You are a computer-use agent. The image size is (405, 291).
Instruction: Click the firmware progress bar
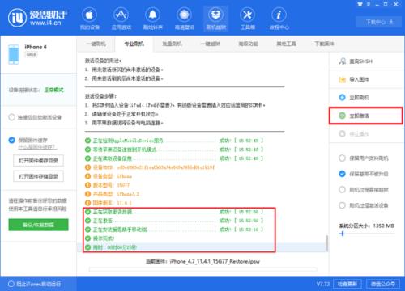[203, 269]
